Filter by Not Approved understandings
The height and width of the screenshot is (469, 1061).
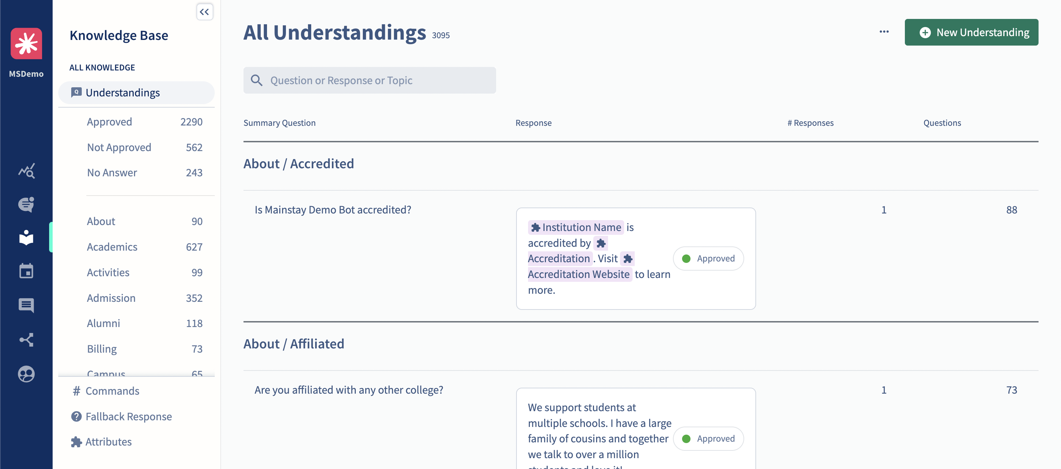click(x=145, y=147)
